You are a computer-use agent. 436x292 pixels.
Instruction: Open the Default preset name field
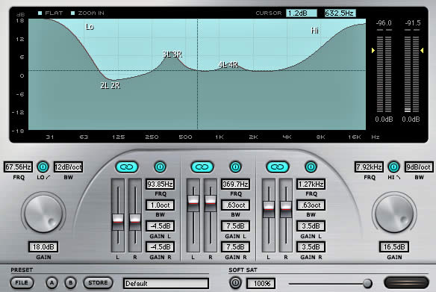[166, 283]
